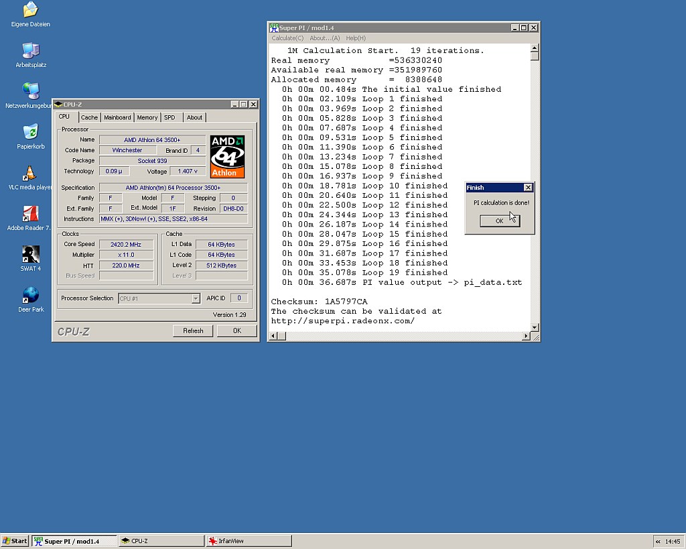Click the Super PI horizontal scrollbar right arrow
This screenshot has height=549, width=686.
[x=526, y=337]
